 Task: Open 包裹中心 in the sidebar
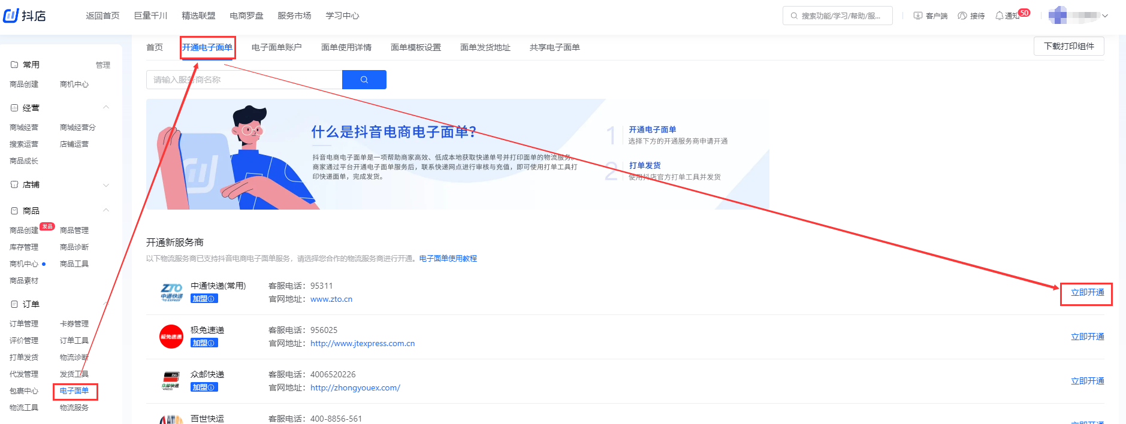click(x=24, y=390)
